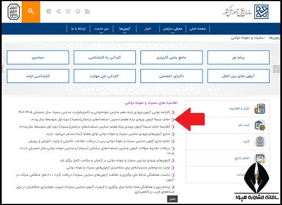Open the ثبت نام clipboard icon
This screenshot has width=282, height=205.
coord(259,125)
